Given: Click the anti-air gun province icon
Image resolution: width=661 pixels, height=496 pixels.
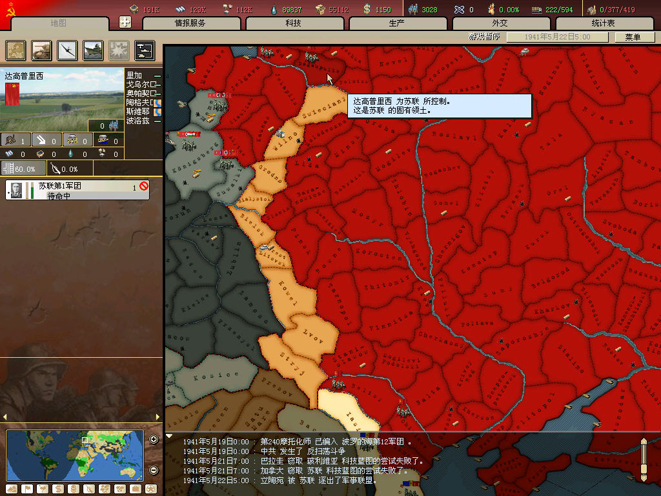Looking at the screenshot, I should 46,140.
